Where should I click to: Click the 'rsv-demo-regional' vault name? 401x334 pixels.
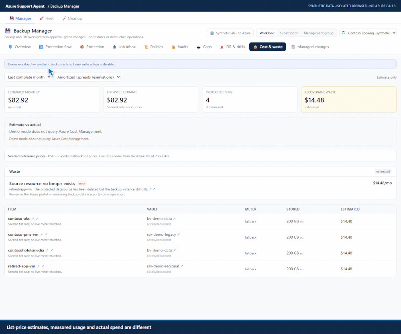[x=163, y=266]
